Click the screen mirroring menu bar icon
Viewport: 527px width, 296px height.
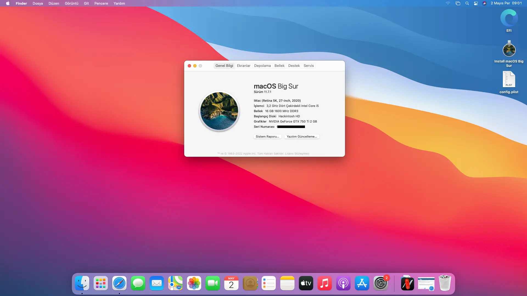(458, 3)
